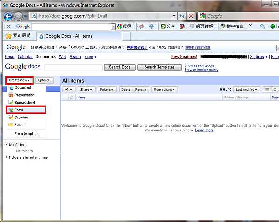279x222 pixels.
Task: Click the Learn more link
Action: point(204,131)
